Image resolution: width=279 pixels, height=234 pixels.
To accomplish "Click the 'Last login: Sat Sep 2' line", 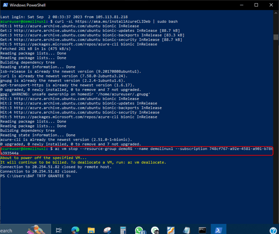I will point(64,17).
